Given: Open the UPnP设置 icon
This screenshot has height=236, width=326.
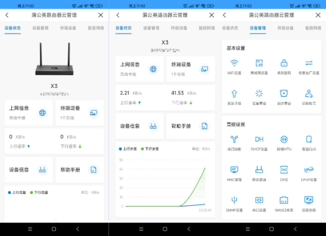Looking at the screenshot, I should click(309, 169).
